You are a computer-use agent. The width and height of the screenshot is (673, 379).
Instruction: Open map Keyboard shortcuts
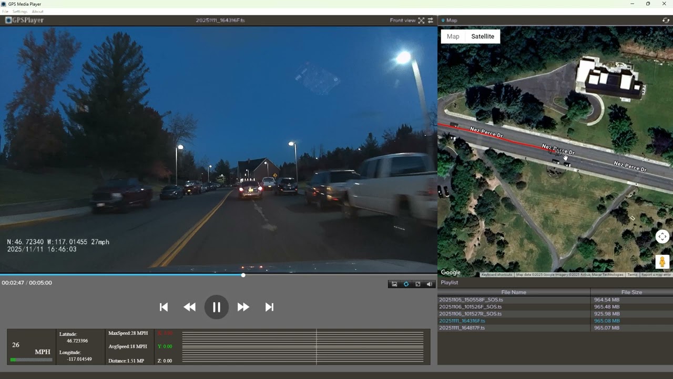pos(497,275)
